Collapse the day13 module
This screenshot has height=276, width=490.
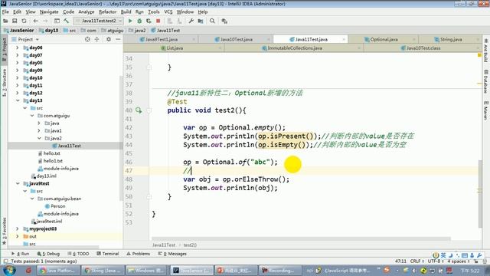coord(18,100)
